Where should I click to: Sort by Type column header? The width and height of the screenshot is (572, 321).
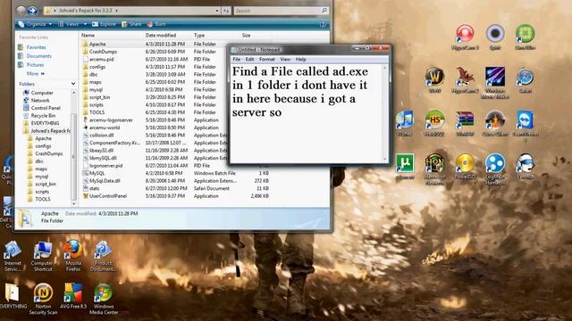216,36
